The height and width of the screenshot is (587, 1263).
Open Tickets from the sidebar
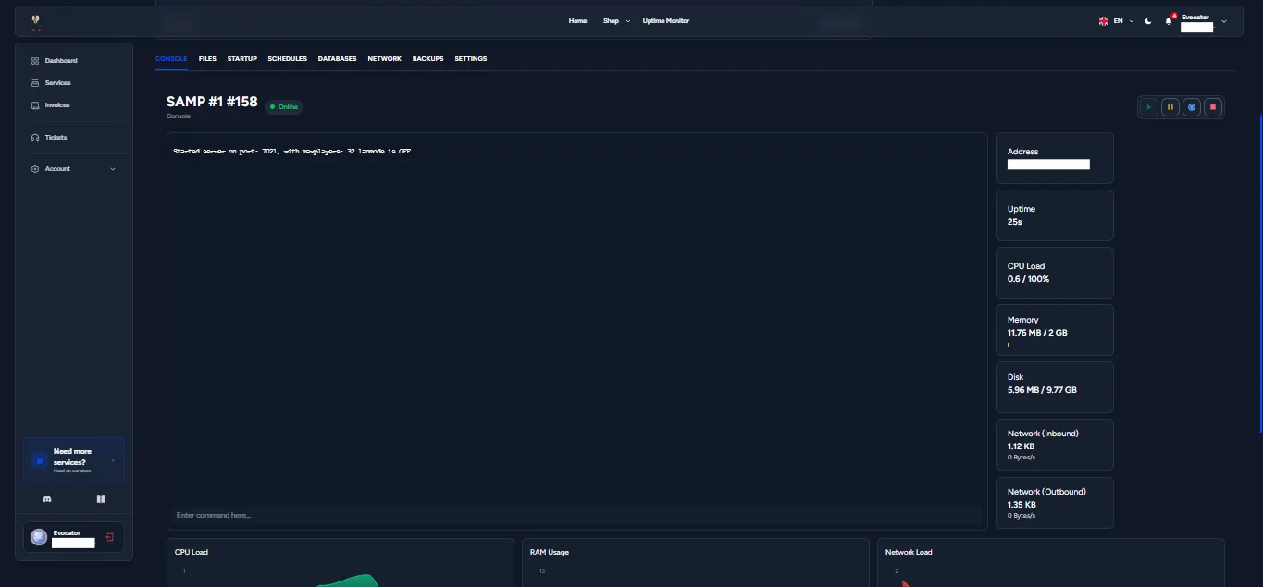pyautogui.click(x=56, y=138)
